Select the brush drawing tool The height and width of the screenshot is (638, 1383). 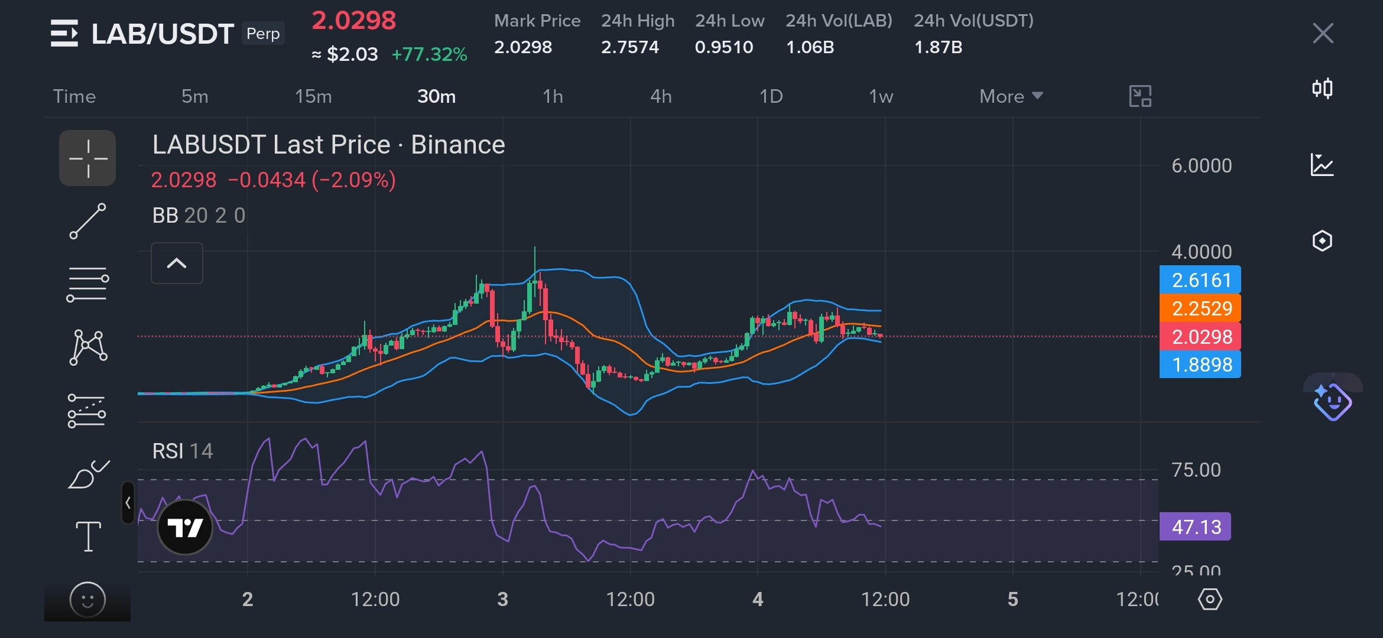point(88,474)
